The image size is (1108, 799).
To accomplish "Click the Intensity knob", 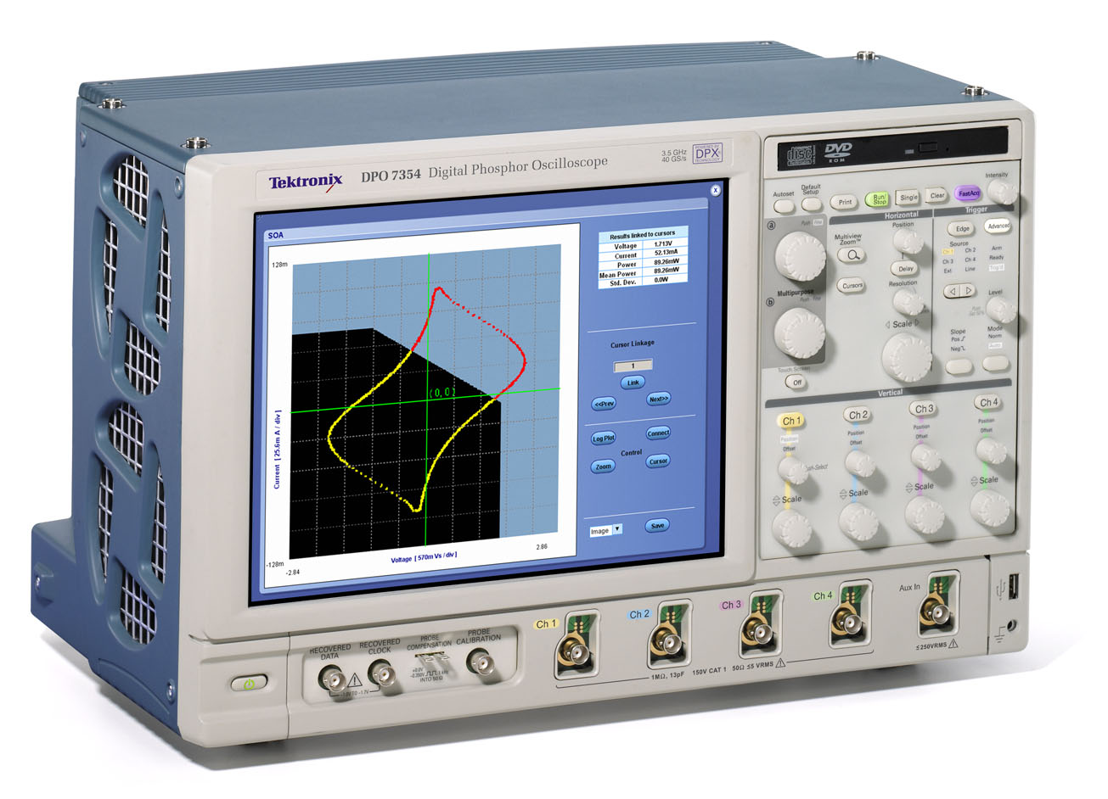I will (1002, 193).
